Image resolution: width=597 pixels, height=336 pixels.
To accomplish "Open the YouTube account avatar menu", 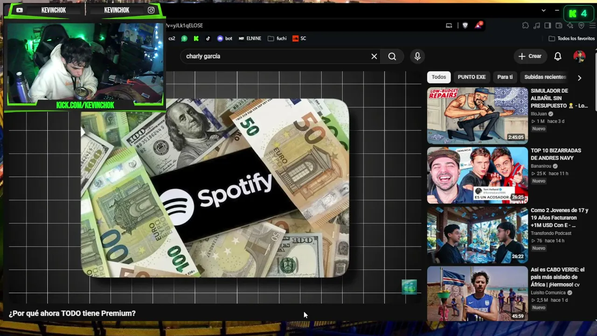I will (x=579, y=56).
